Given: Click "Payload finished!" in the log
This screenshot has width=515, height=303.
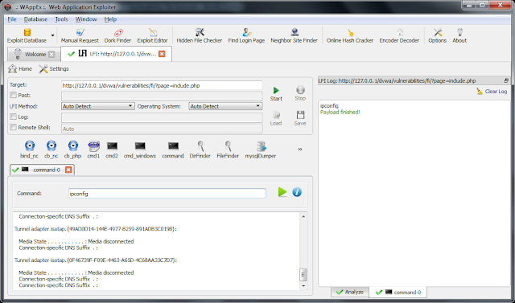Looking at the screenshot, I should [x=340, y=113].
